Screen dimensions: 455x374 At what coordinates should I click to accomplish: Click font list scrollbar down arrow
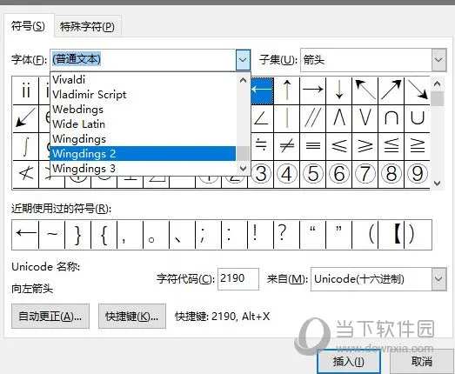[244, 168]
